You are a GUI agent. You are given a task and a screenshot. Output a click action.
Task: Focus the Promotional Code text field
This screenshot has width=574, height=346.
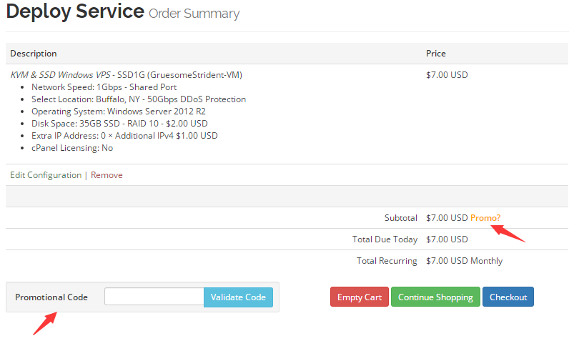(154, 297)
